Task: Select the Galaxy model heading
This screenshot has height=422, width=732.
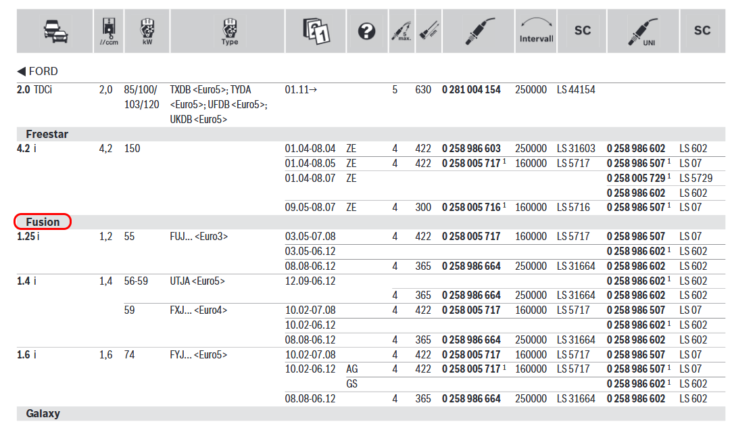Action: click(x=43, y=414)
